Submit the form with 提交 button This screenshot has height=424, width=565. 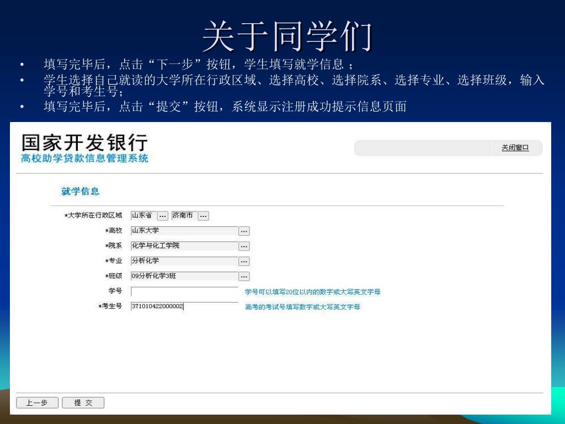click(x=83, y=402)
